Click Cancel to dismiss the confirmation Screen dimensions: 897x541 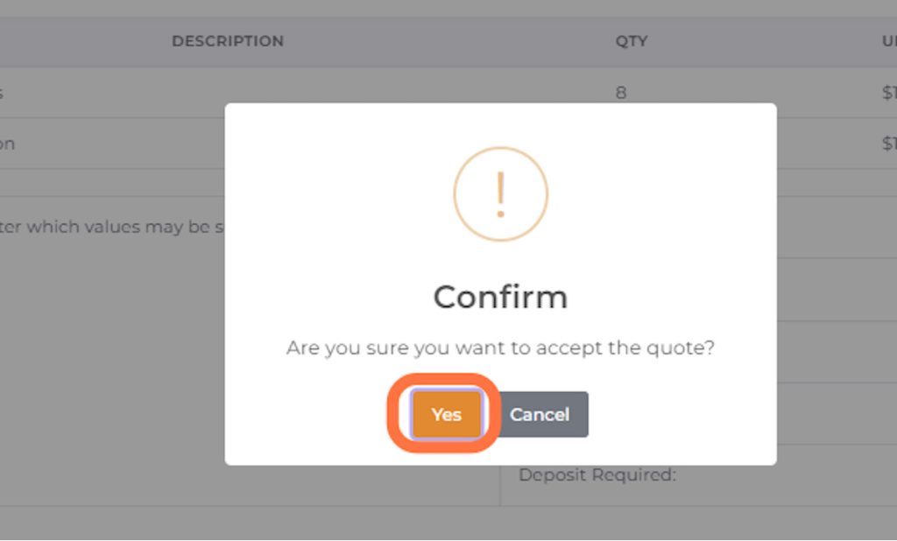[x=540, y=414]
